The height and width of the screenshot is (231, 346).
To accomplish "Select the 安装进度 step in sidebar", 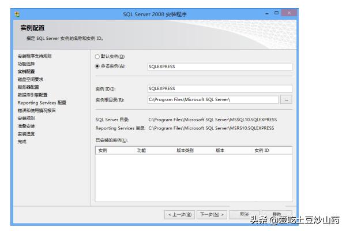I will [27, 134].
